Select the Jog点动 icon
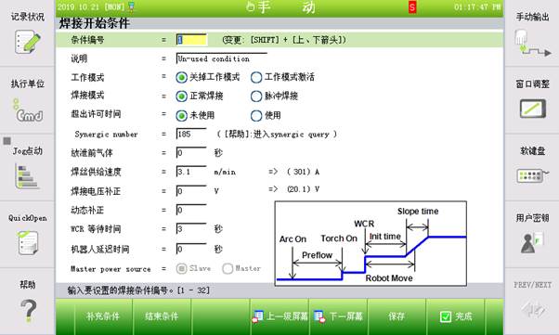 (26, 176)
